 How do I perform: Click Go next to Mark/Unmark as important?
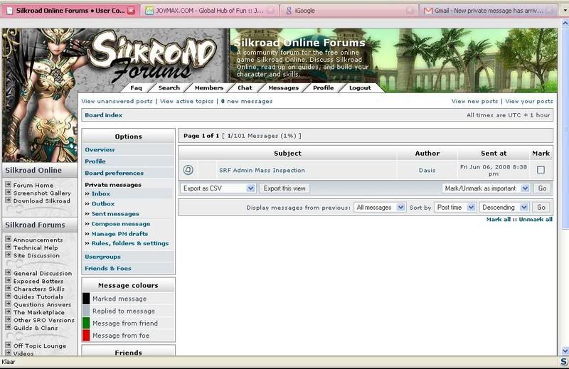(542, 188)
